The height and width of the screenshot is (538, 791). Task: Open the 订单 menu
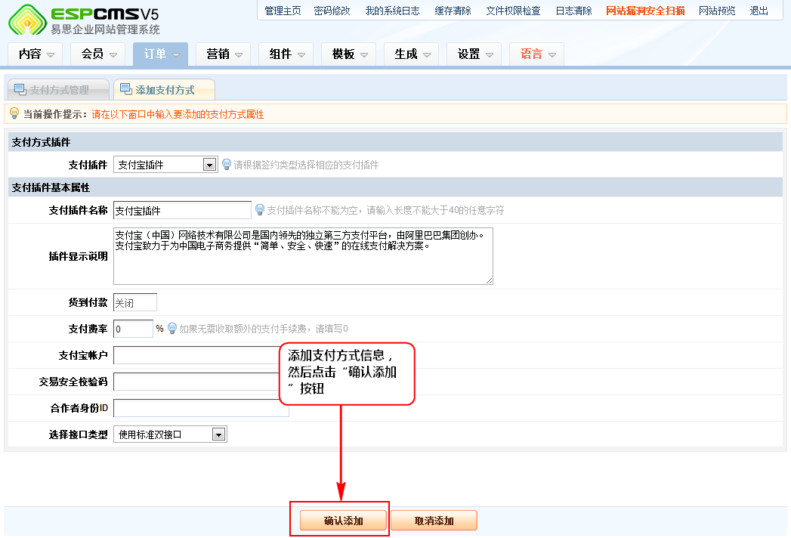click(x=160, y=54)
